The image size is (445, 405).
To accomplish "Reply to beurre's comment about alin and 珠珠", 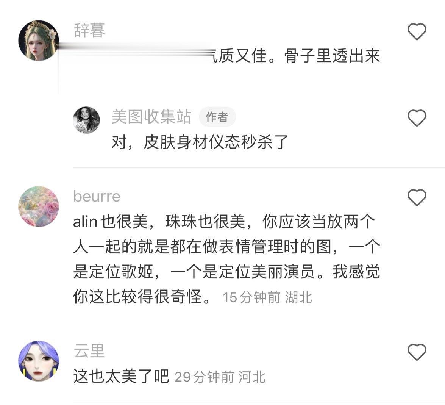I will click(226, 259).
